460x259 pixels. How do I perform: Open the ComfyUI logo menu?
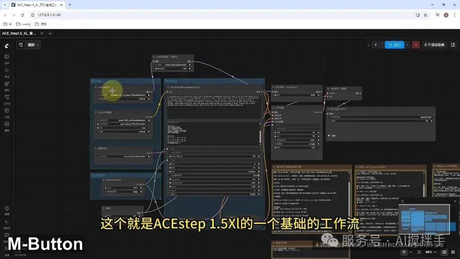click(7, 46)
